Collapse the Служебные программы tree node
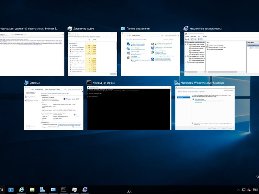This screenshot has height=194, width=259. pos(186,44)
